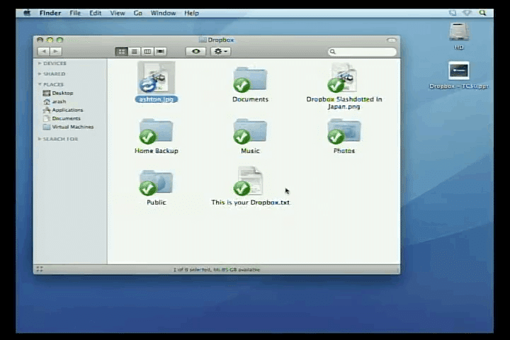510x340 pixels.
Task: Open the Edit menu
Action: (x=96, y=13)
